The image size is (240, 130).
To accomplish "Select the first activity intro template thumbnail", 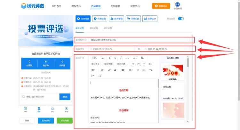I will 173,72.
